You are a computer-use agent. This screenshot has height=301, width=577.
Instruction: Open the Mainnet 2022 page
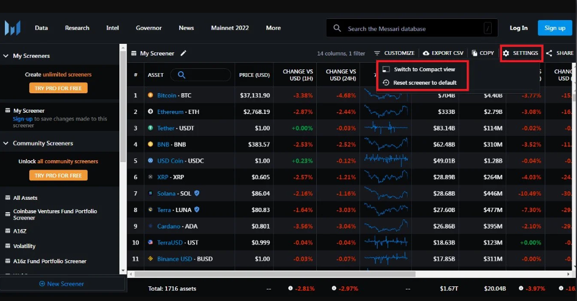(x=230, y=28)
